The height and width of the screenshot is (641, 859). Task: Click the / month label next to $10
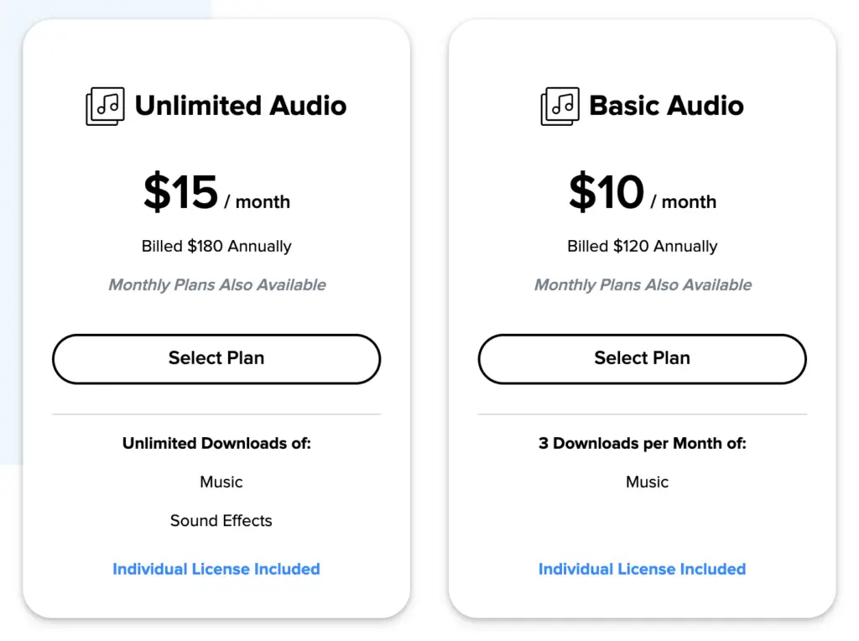(x=683, y=201)
